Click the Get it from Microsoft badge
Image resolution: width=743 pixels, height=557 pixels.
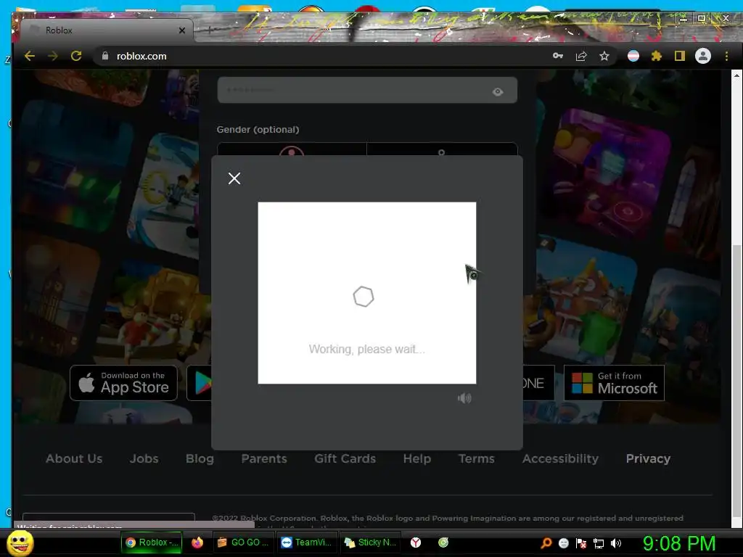click(x=614, y=383)
